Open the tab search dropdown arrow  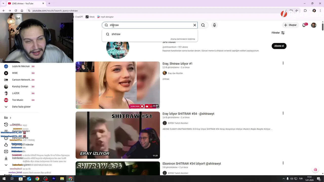[3, 4]
